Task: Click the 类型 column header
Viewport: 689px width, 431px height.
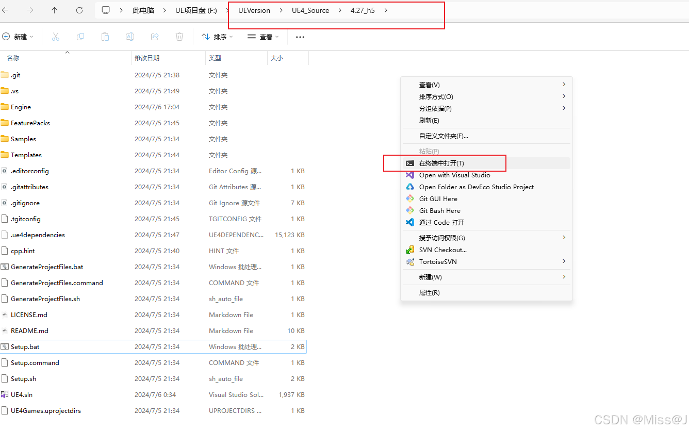Action: click(236, 58)
